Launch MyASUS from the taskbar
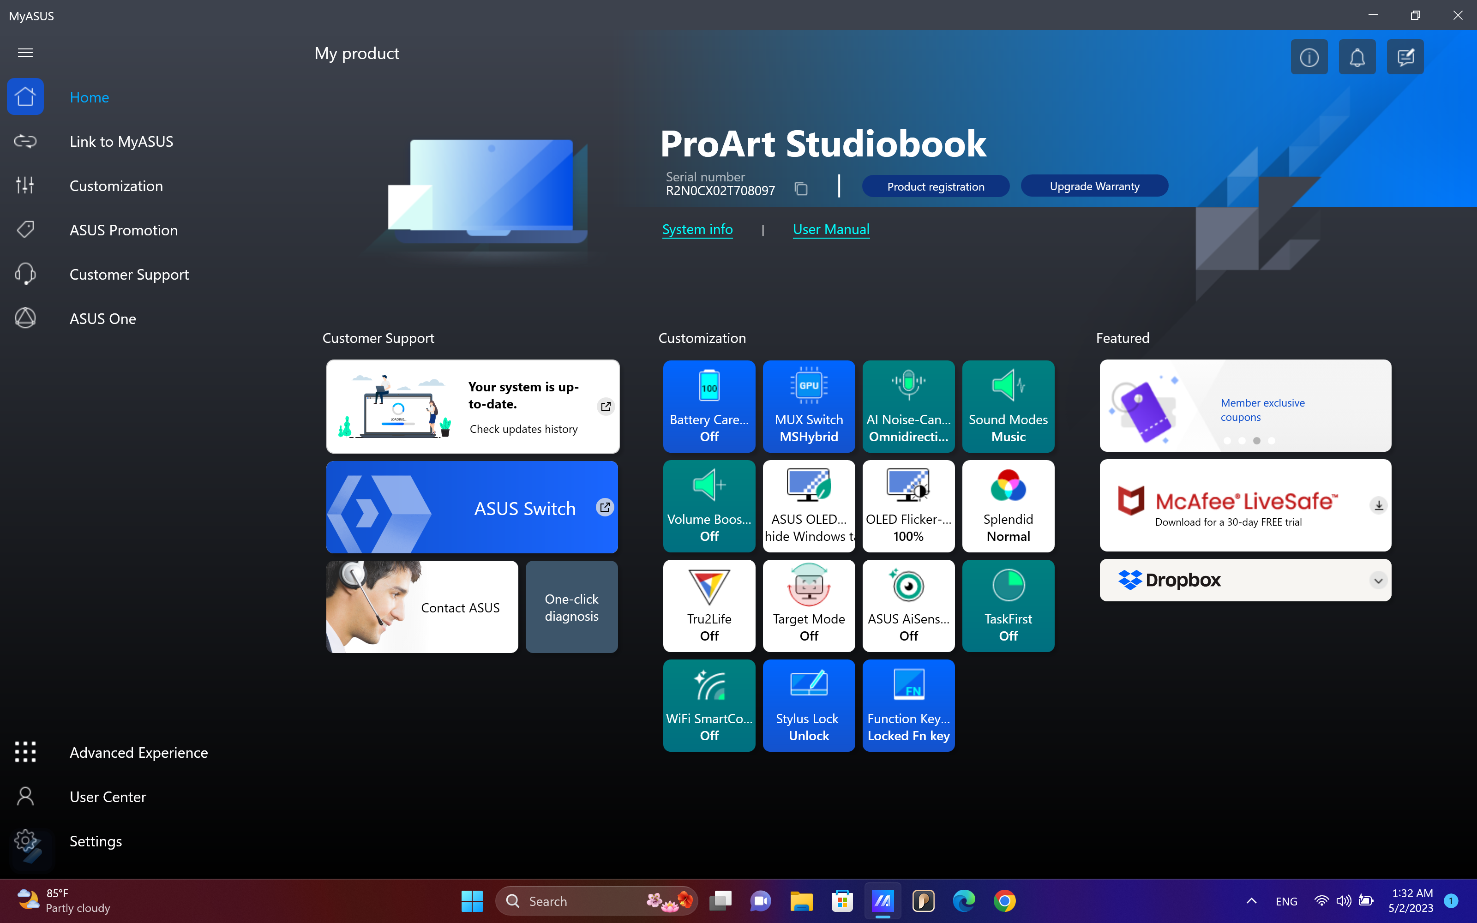The width and height of the screenshot is (1477, 923). 883,900
